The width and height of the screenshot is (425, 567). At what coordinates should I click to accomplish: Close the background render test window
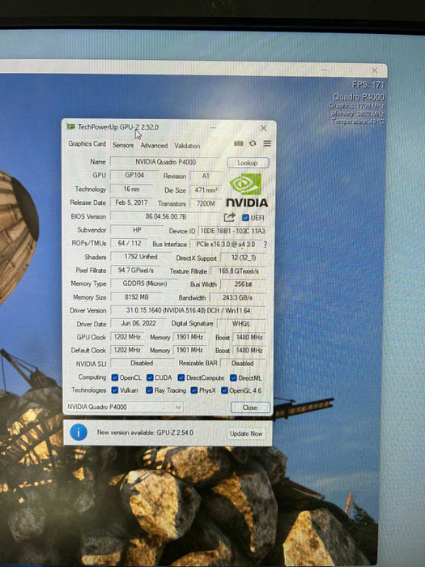click(x=374, y=70)
